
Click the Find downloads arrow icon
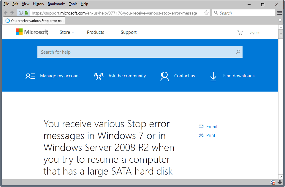pyautogui.click(x=213, y=76)
